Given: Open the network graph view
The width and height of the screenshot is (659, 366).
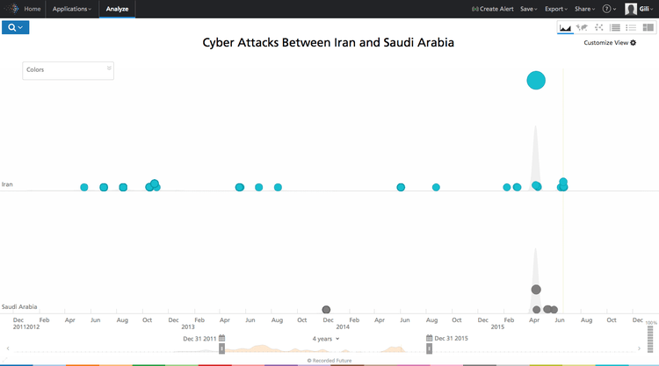Looking at the screenshot, I should 598,28.
